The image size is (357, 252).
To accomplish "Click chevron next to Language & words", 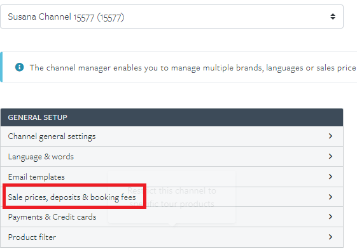I will [x=330, y=156].
